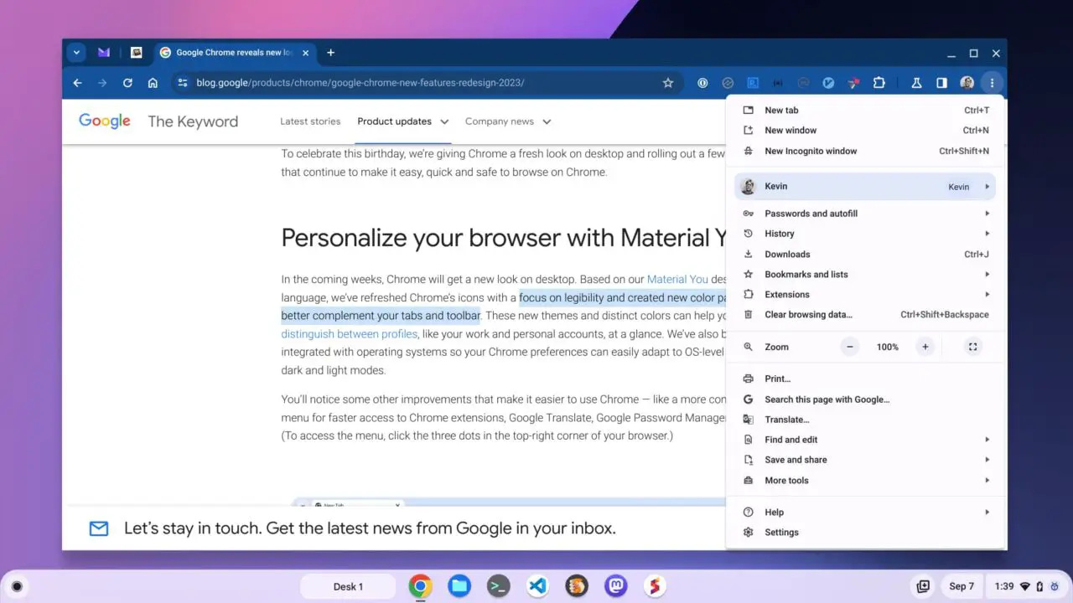This screenshot has height=603, width=1073.
Task: Click the profile avatar in toolbar
Action: click(967, 83)
